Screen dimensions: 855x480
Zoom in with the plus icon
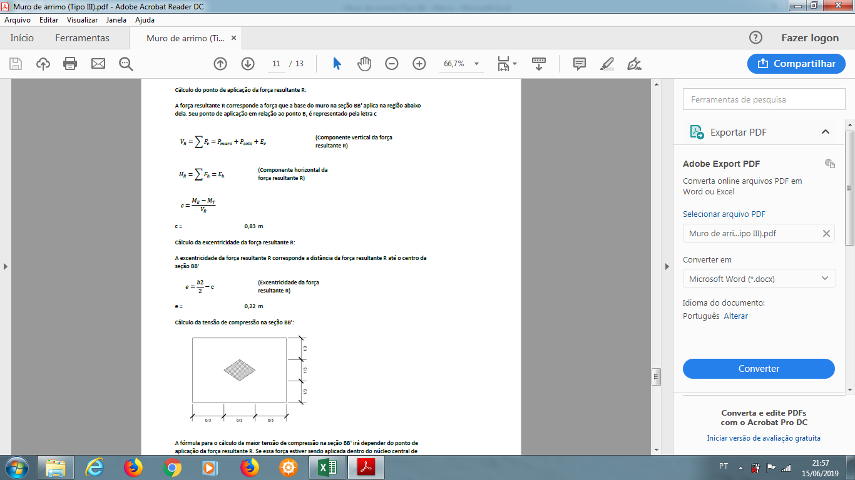419,63
